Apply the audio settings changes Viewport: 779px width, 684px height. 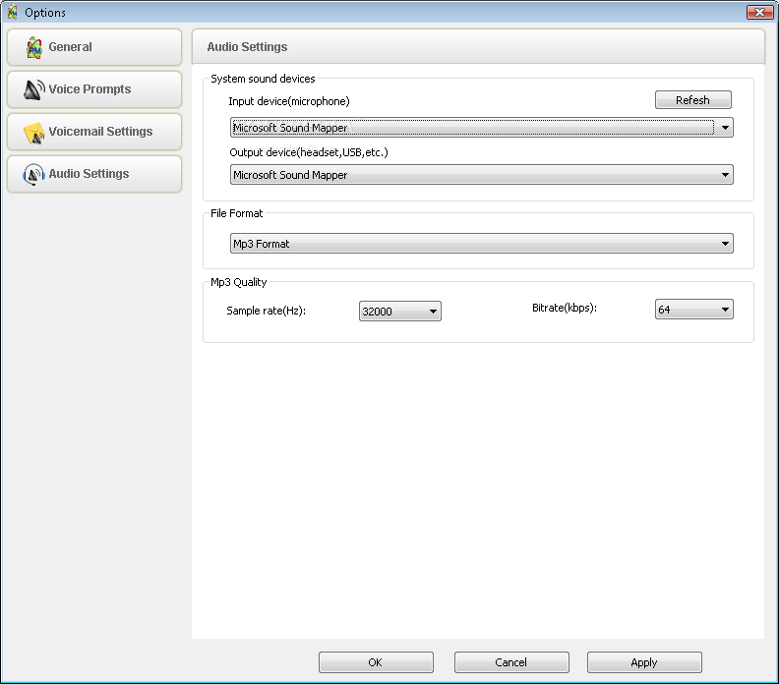click(x=644, y=662)
